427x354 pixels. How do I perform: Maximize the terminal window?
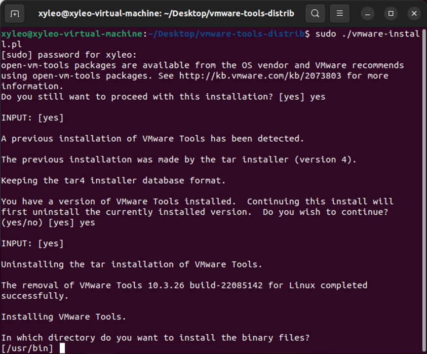[x=391, y=13]
